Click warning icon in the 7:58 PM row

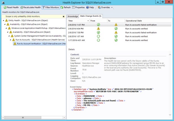116,33
